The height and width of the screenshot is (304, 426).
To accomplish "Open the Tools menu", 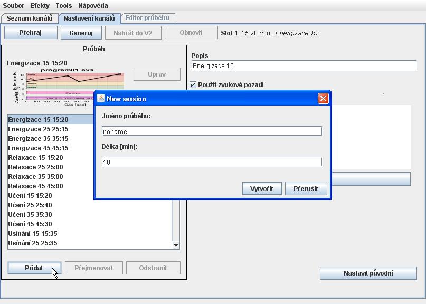I will tap(64, 5).
